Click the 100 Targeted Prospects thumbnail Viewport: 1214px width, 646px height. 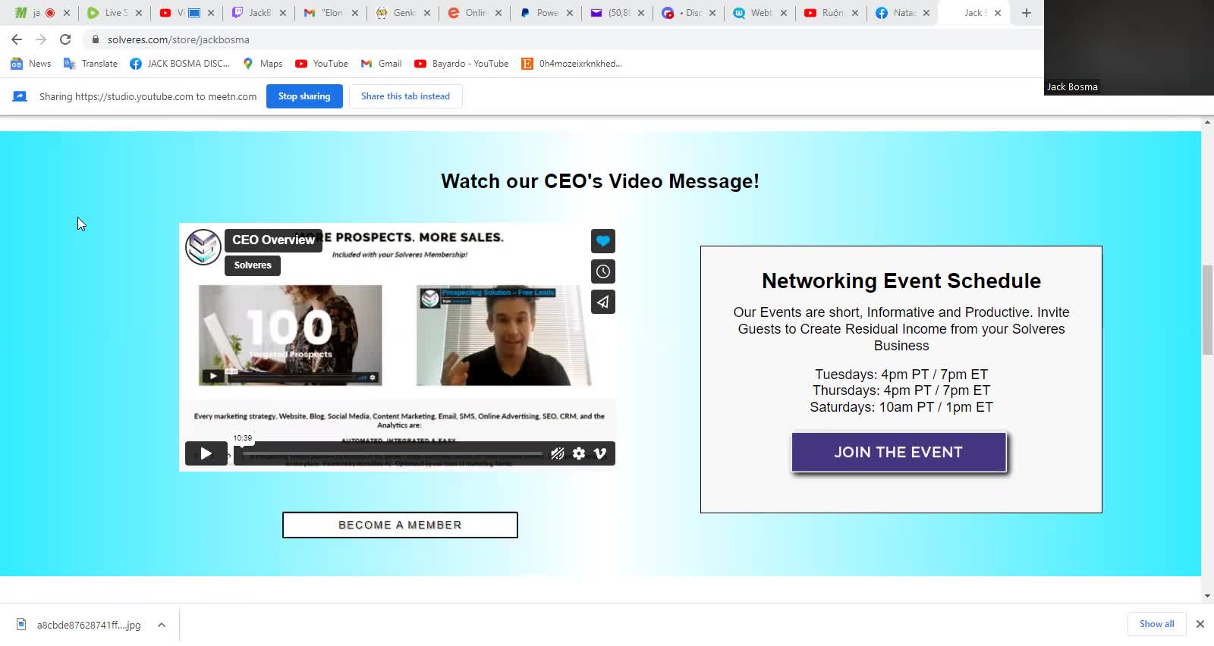pos(291,335)
